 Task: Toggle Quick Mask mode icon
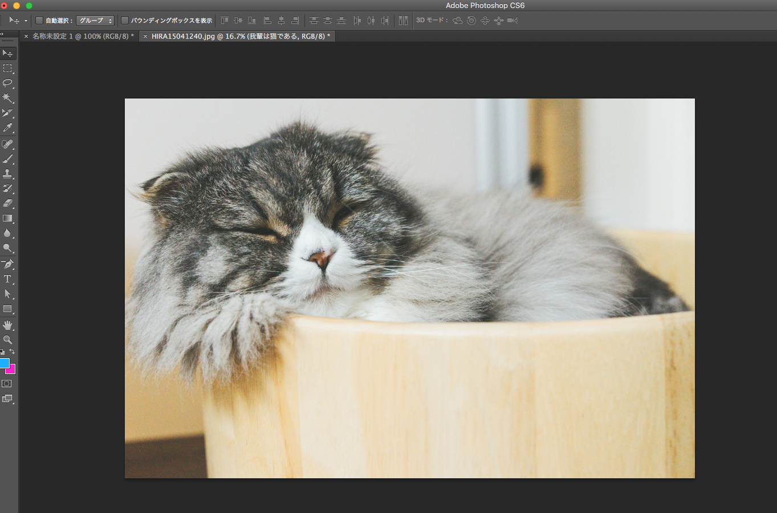coord(7,384)
